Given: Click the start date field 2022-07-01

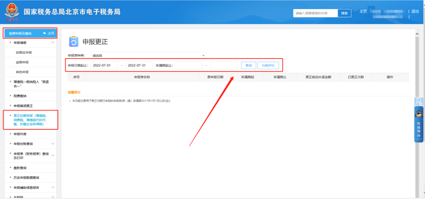Looking at the screenshot, I should coord(104,65).
